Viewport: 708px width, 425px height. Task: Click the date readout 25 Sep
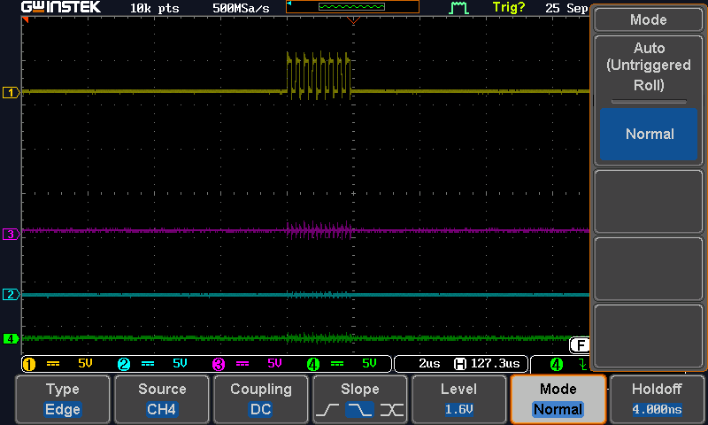[566, 8]
